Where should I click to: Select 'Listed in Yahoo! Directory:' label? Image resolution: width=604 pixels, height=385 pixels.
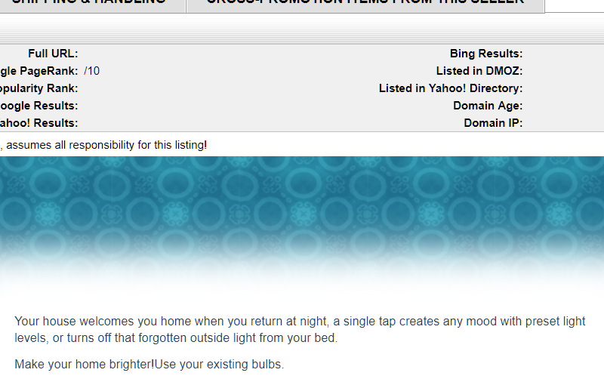point(451,88)
